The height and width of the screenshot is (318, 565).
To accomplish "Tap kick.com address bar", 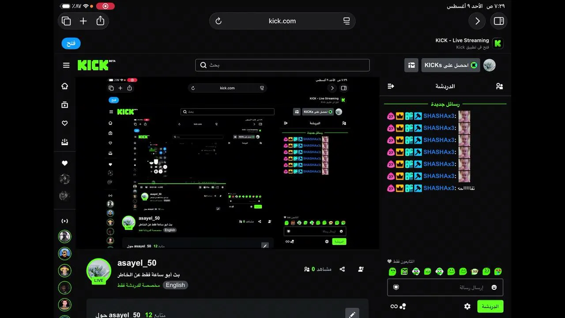I will pyautogui.click(x=282, y=21).
